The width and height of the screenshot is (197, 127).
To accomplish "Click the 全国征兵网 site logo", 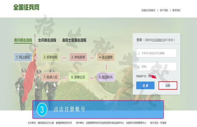I will [x=26, y=7].
